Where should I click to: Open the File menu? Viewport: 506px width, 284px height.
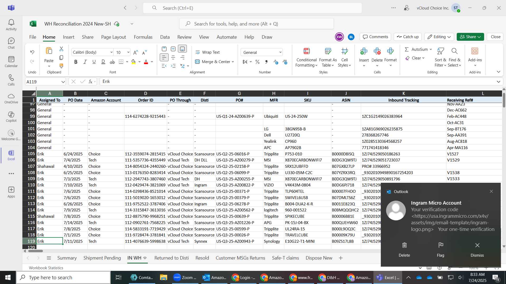click(33, 37)
